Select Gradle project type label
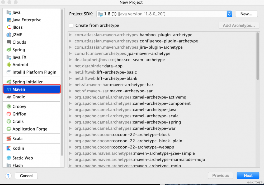This screenshot has width=264, height=185. pyautogui.click(x=19, y=97)
